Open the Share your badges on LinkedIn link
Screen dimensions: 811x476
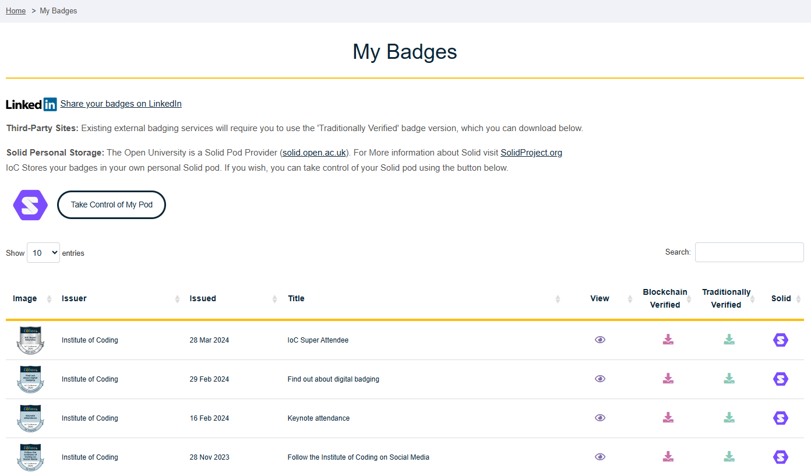[121, 104]
